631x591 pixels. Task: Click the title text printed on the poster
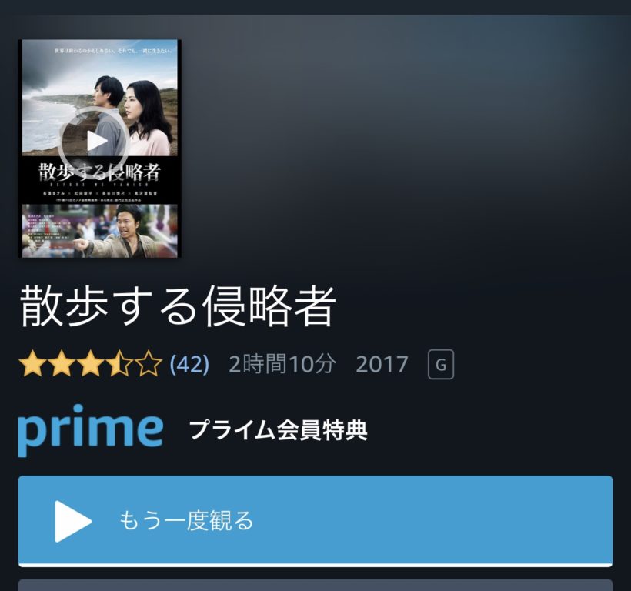(x=100, y=172)
